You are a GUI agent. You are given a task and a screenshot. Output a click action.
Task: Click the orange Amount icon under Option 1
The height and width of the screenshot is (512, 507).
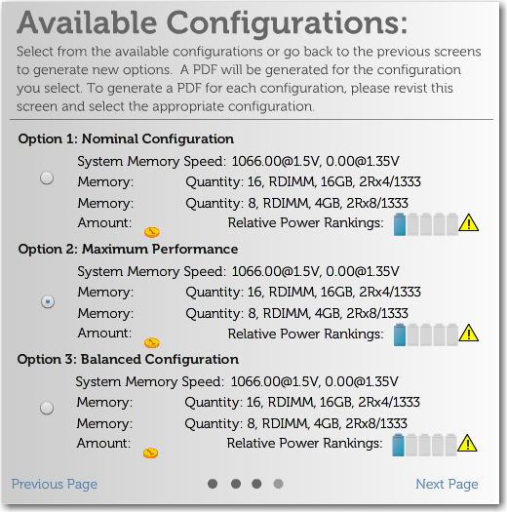[152, 232]
